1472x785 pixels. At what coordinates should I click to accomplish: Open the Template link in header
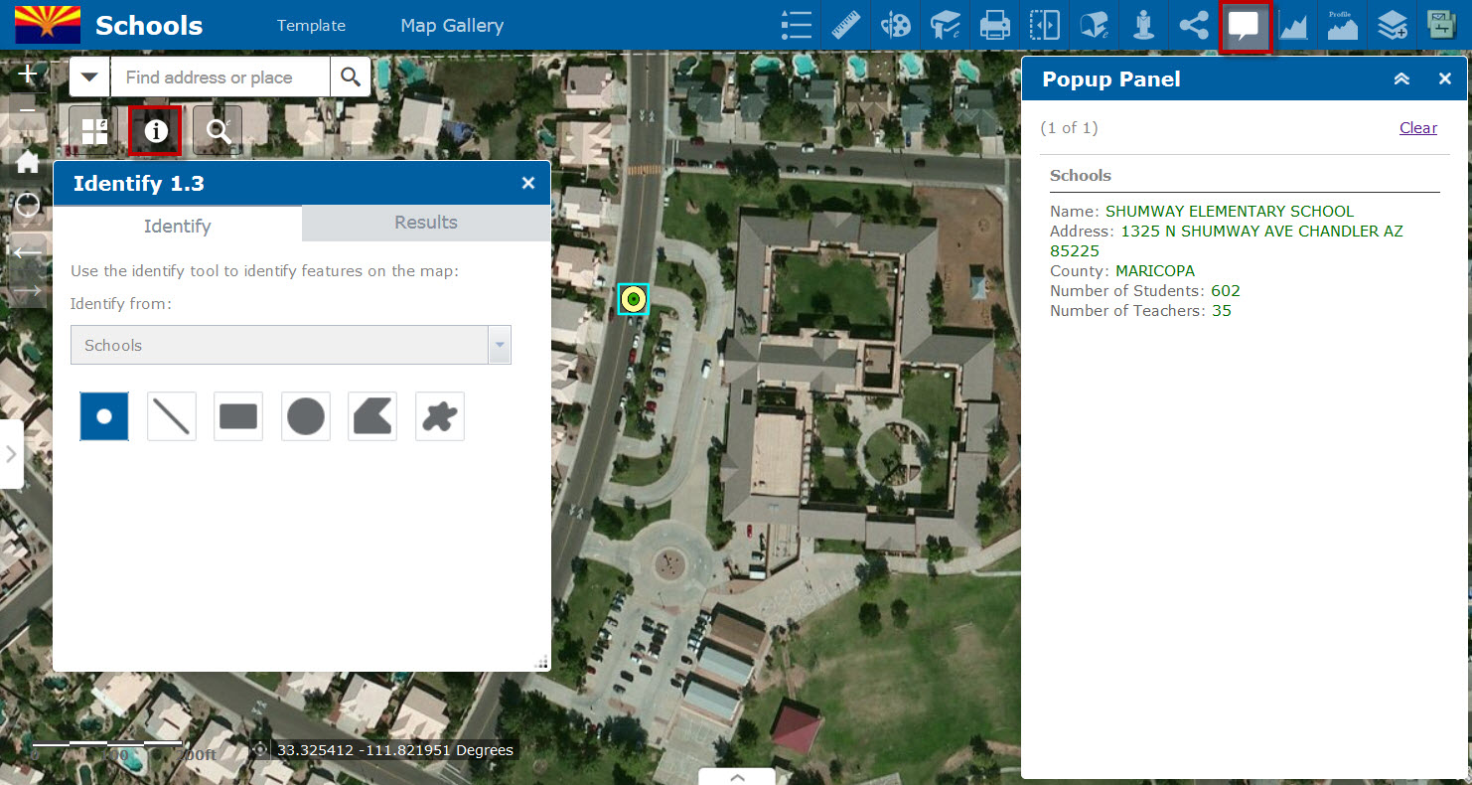point(311,26)
